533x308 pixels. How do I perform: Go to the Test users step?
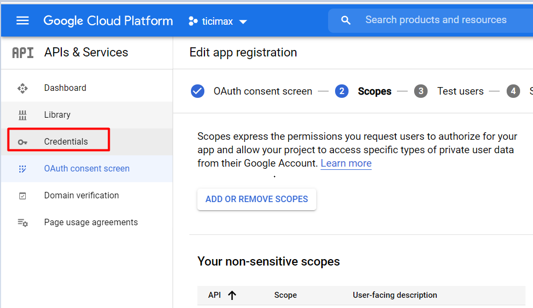point(460,91)
